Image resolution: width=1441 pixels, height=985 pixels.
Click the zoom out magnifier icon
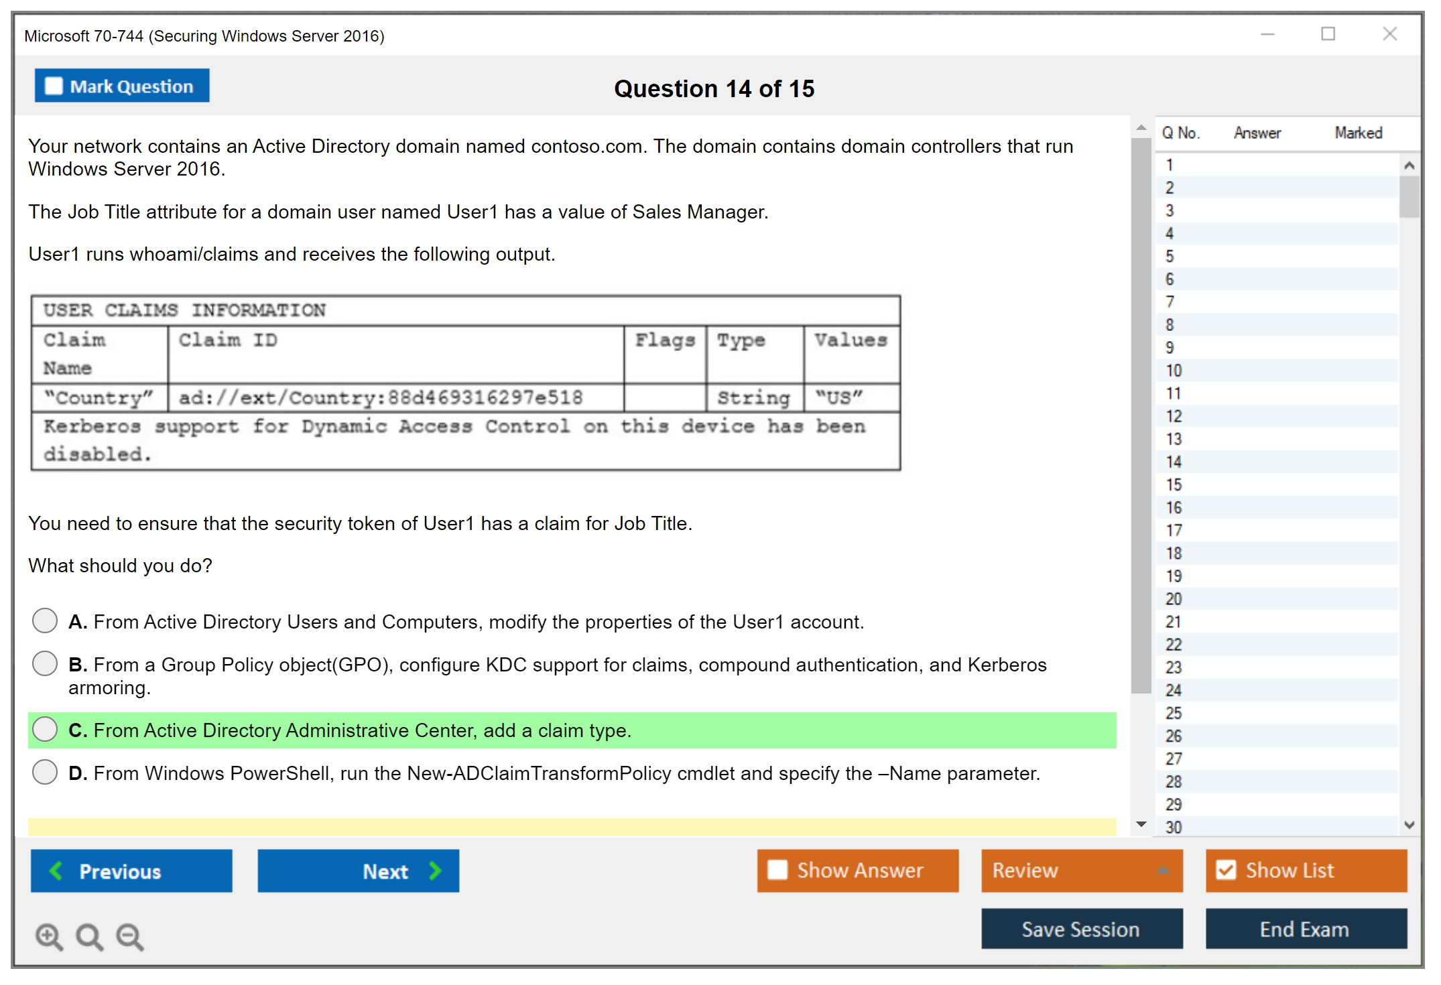tap(130, 936)
